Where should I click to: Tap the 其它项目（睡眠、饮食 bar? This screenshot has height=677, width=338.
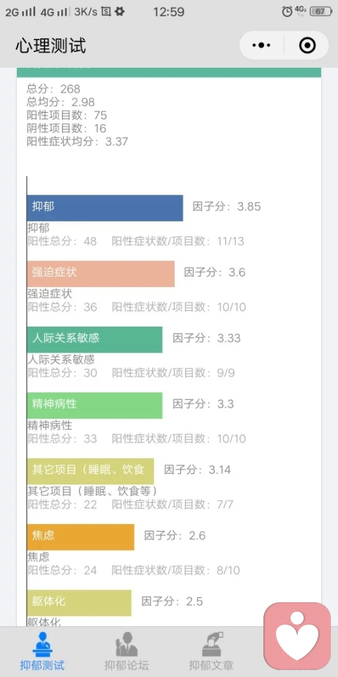91,471
